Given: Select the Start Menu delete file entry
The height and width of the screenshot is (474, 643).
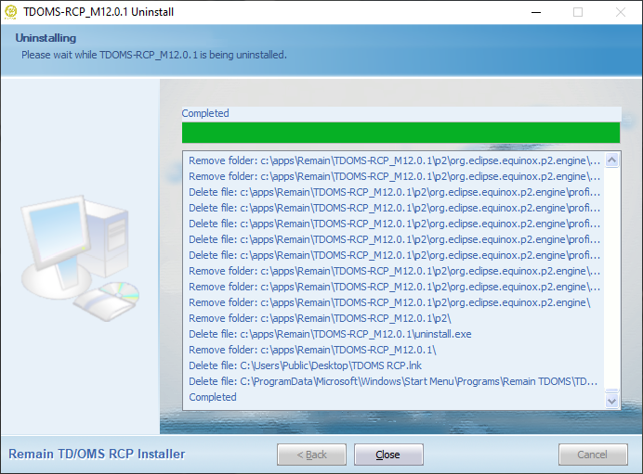Looking at the screenshot, I should coord(393,381).
